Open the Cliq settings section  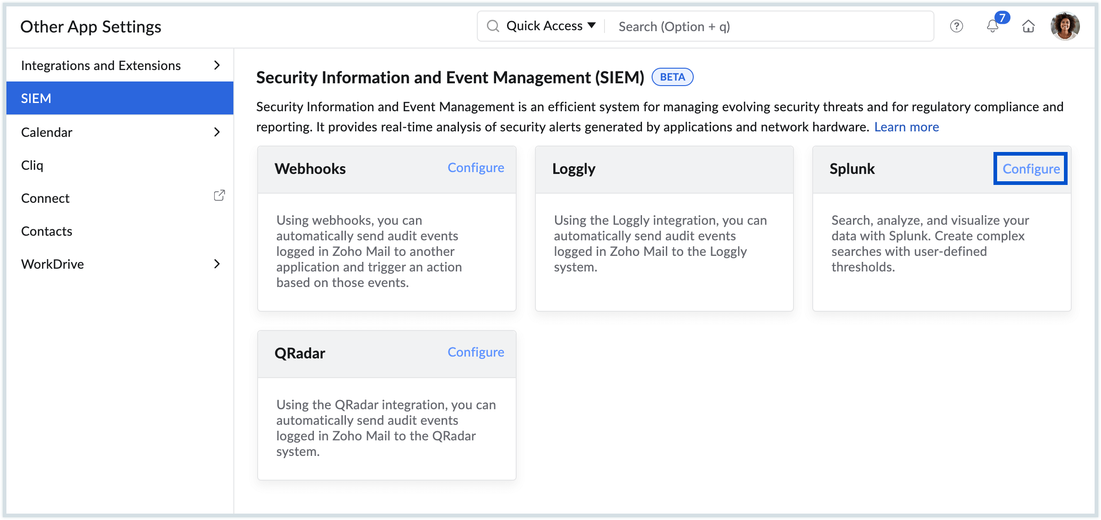coord(32,165)
